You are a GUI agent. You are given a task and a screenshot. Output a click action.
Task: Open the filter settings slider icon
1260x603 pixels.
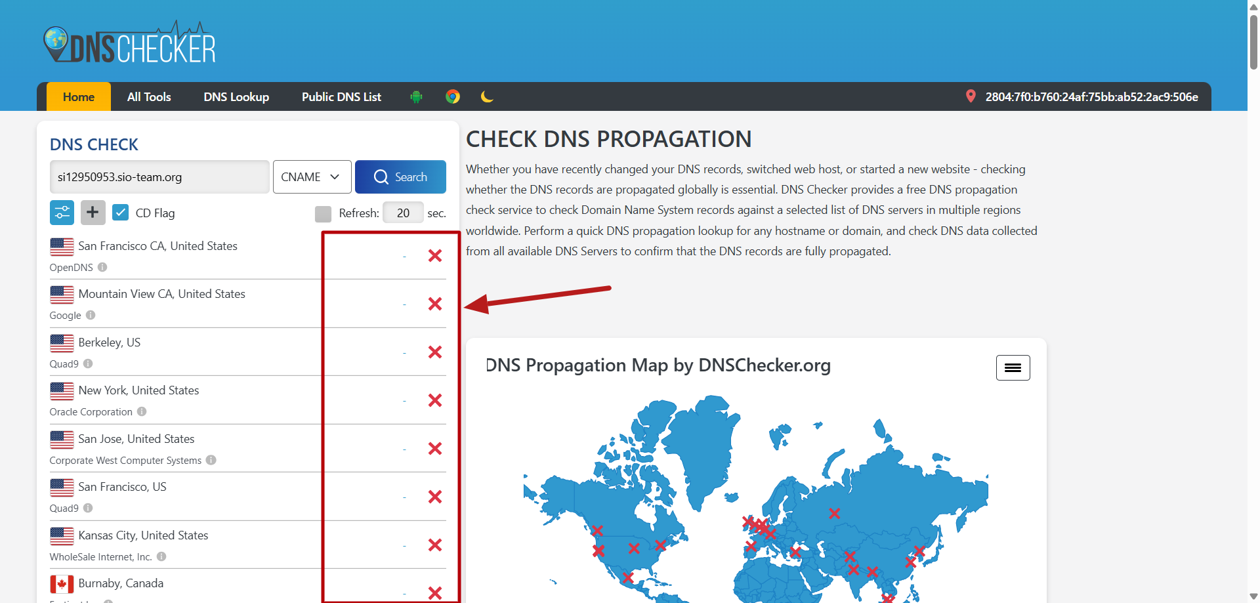62,213
